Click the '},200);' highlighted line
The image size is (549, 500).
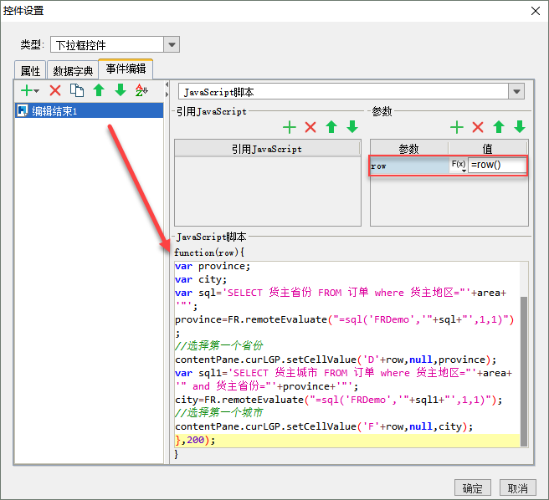coord(347,440)
